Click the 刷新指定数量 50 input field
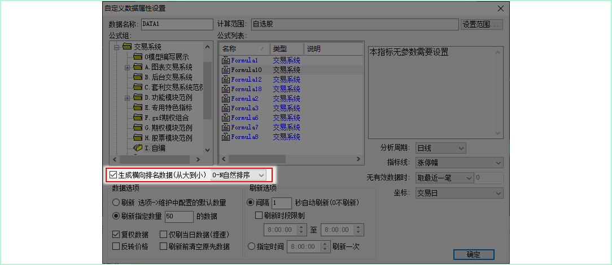The width and height of the screenshot is (612, 265). point(180,217)
